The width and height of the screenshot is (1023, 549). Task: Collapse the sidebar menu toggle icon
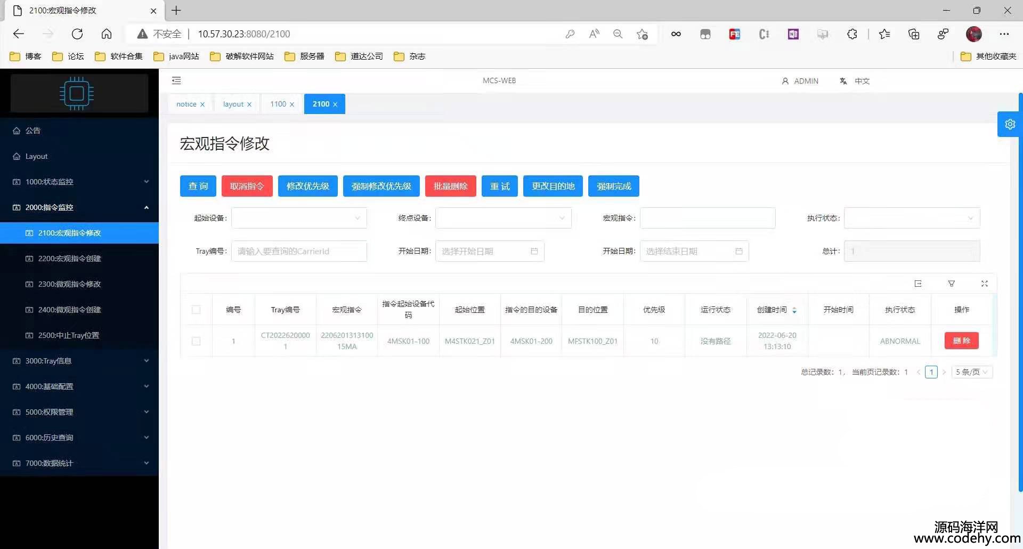coord(176,80)
